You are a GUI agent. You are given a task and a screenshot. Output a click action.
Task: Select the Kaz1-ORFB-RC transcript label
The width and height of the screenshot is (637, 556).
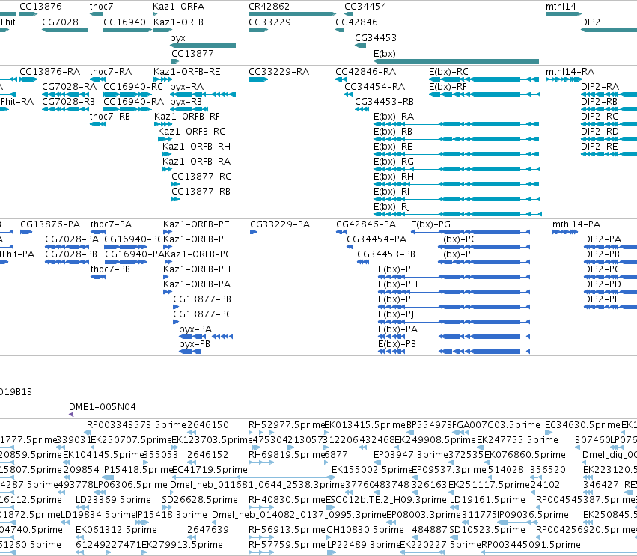(x=192, y=132)
